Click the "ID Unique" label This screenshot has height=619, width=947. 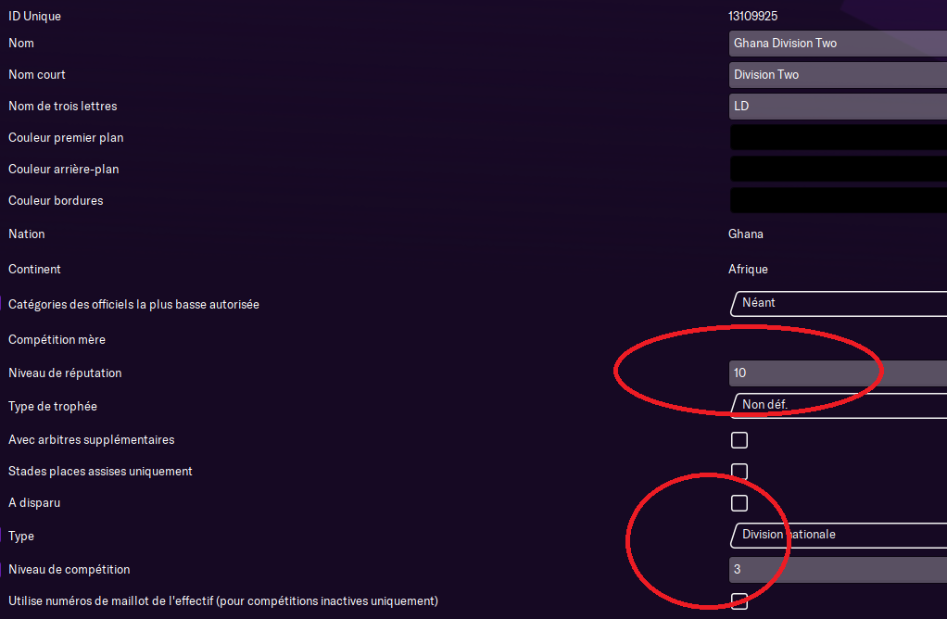(34, 17)
